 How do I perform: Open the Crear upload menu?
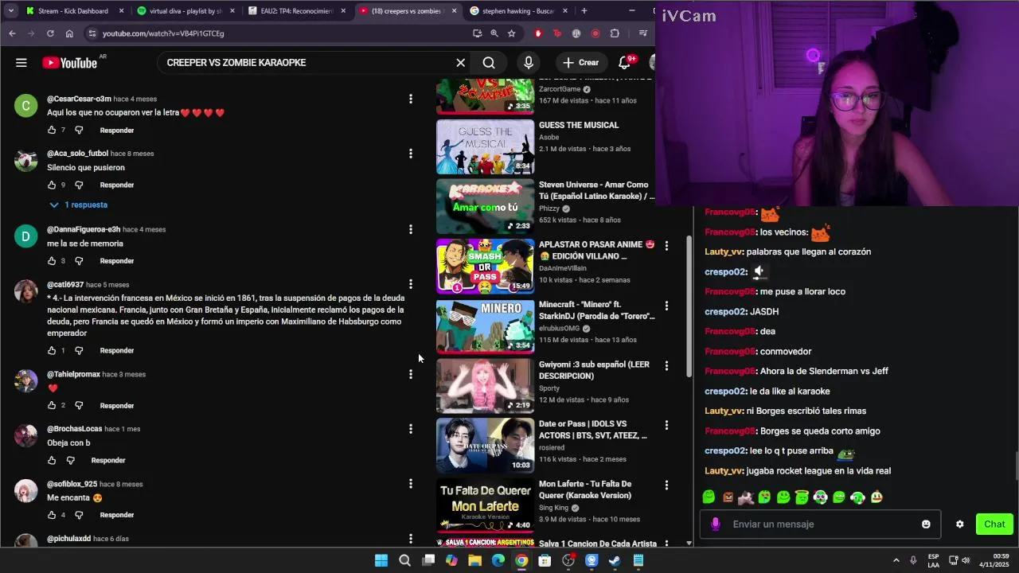click(x=580, y=63)
